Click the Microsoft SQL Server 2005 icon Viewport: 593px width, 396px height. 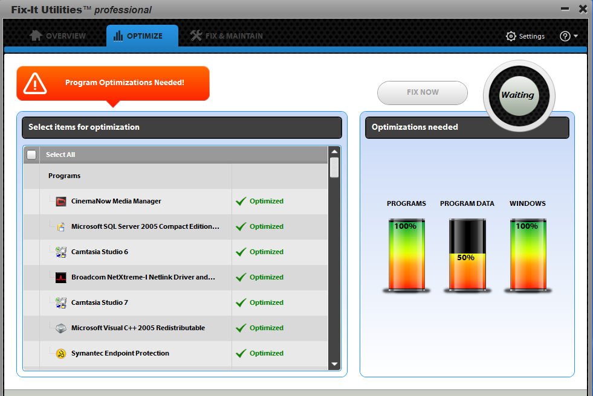point(61,226)
